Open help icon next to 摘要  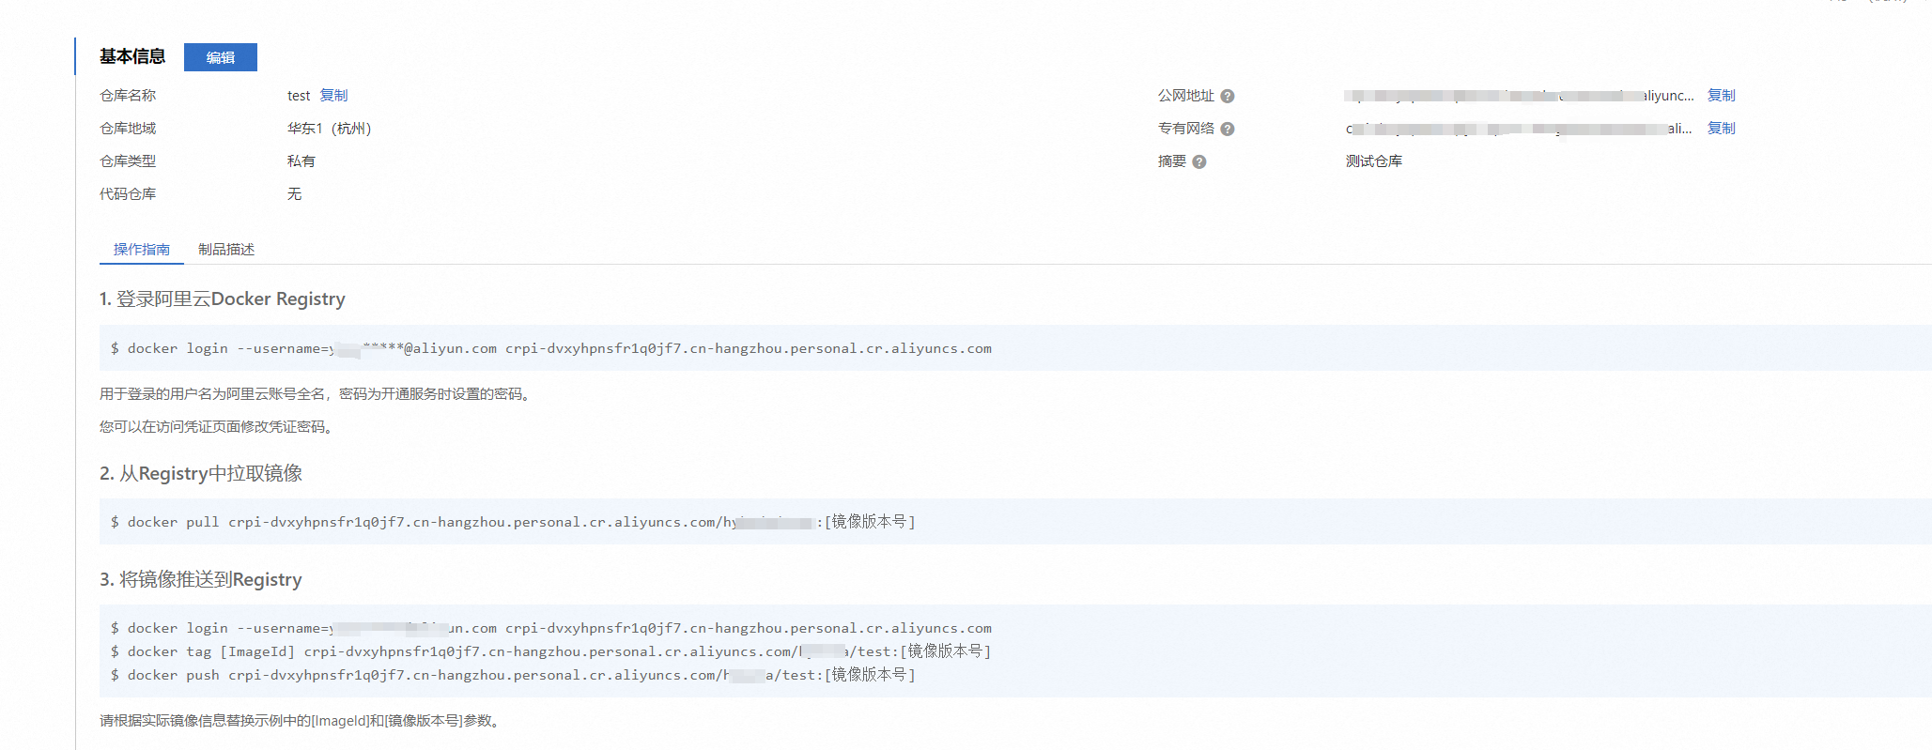[1199, 162]
